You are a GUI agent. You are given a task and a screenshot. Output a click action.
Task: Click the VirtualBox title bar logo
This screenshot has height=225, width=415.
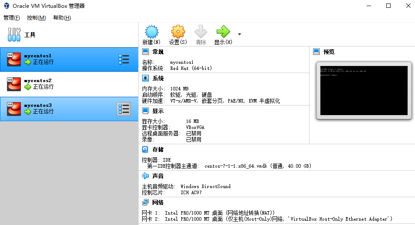click(x=7, y=6)
